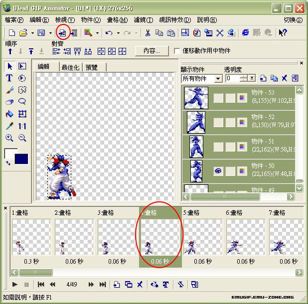
Task: Open the 物件(O) menu
Action: coord(91,20)
